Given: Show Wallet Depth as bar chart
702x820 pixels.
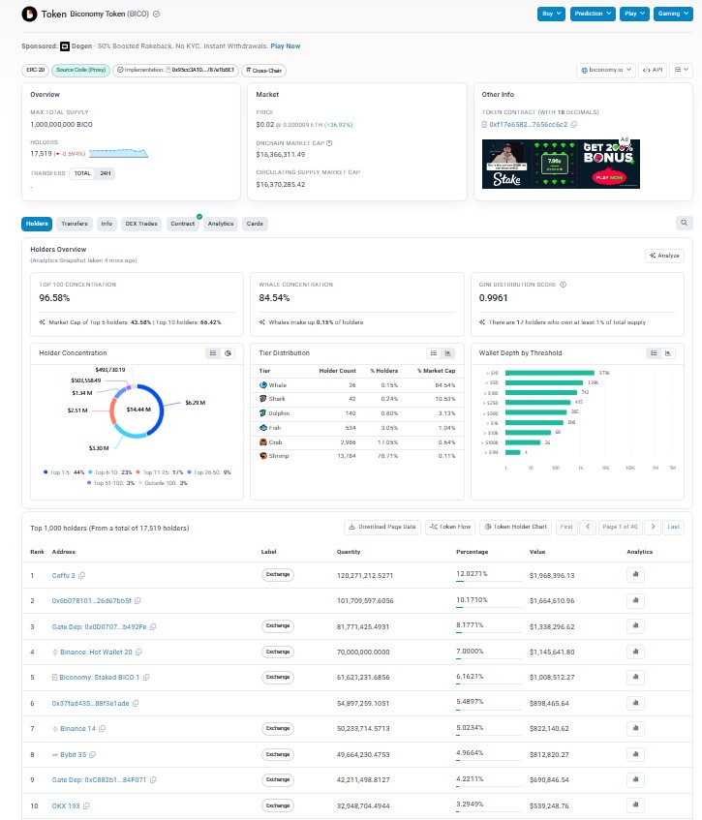Looking at the screenshot, I should pos(668,353).
